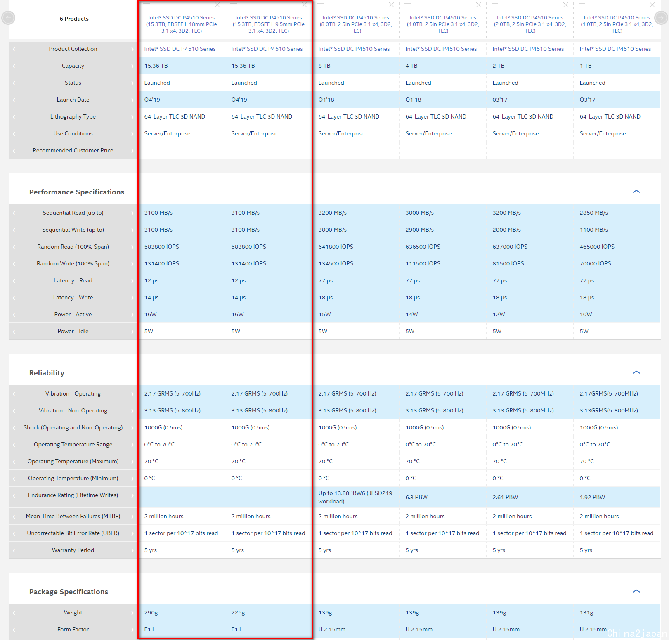
Task: Click the right chevron on the Capacity row label
Action: click(132, 66)
